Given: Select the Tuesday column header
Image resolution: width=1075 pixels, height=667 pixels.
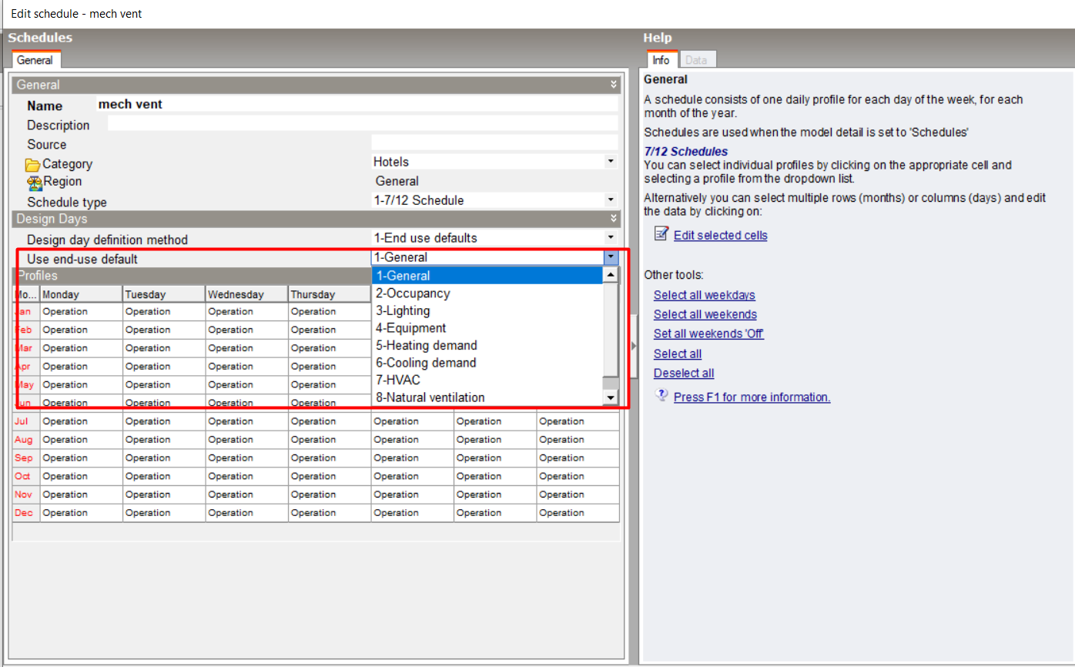Looking at the screenshot, I should (x=164, y=294).
